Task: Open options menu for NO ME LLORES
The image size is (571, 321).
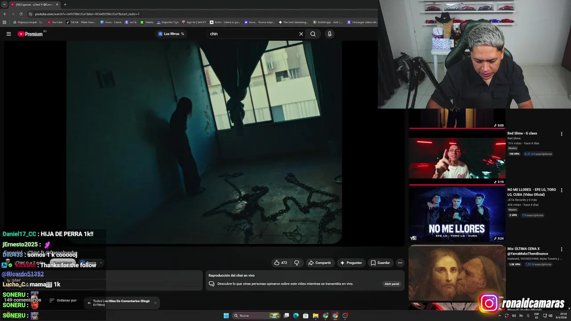Action: click(562, 190)
